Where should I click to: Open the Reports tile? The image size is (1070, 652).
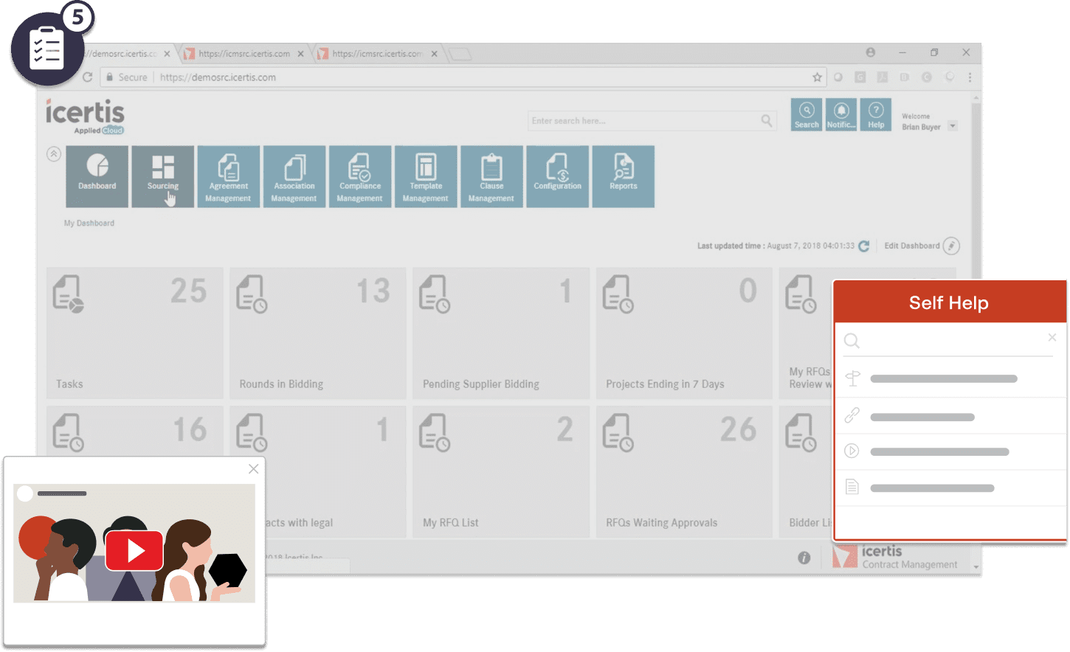623,176
